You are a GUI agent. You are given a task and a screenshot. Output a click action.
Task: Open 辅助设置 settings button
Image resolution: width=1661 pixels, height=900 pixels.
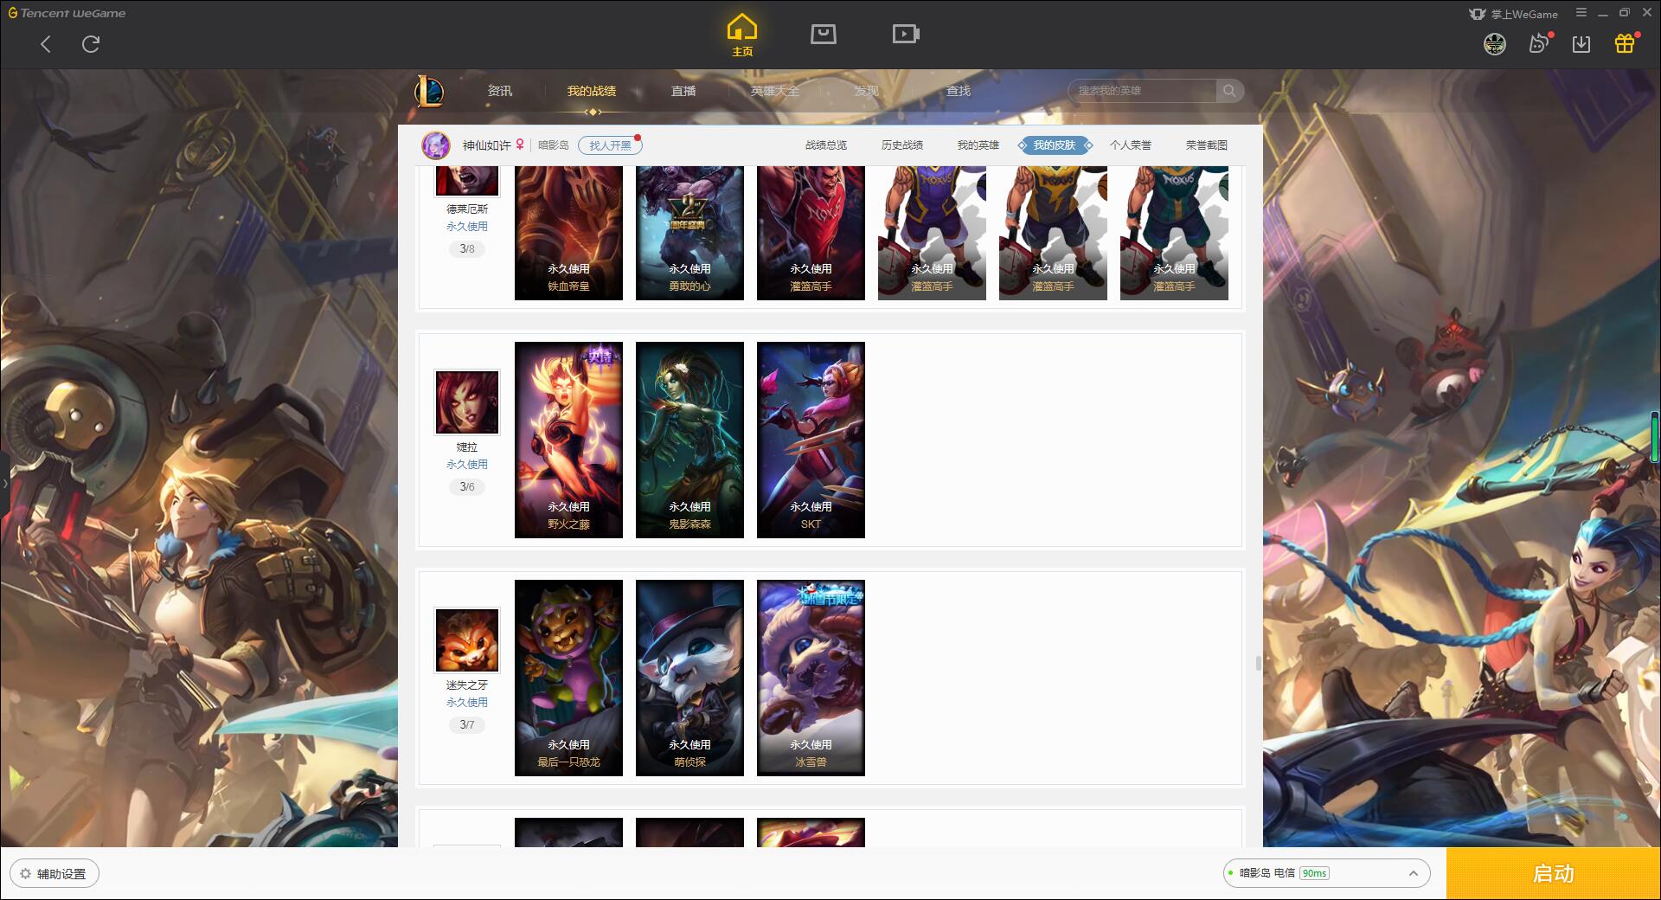54,874
